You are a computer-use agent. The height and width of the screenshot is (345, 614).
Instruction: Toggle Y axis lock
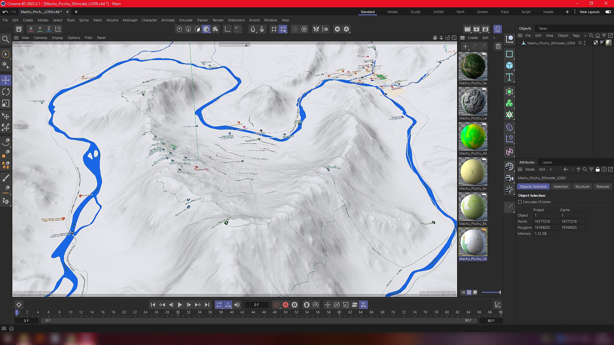point(40,29)
